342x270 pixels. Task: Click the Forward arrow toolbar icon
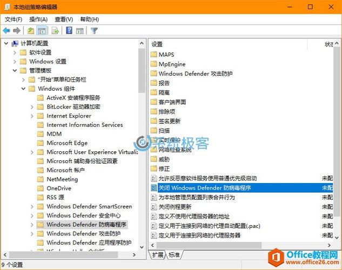tap(17, 31)
